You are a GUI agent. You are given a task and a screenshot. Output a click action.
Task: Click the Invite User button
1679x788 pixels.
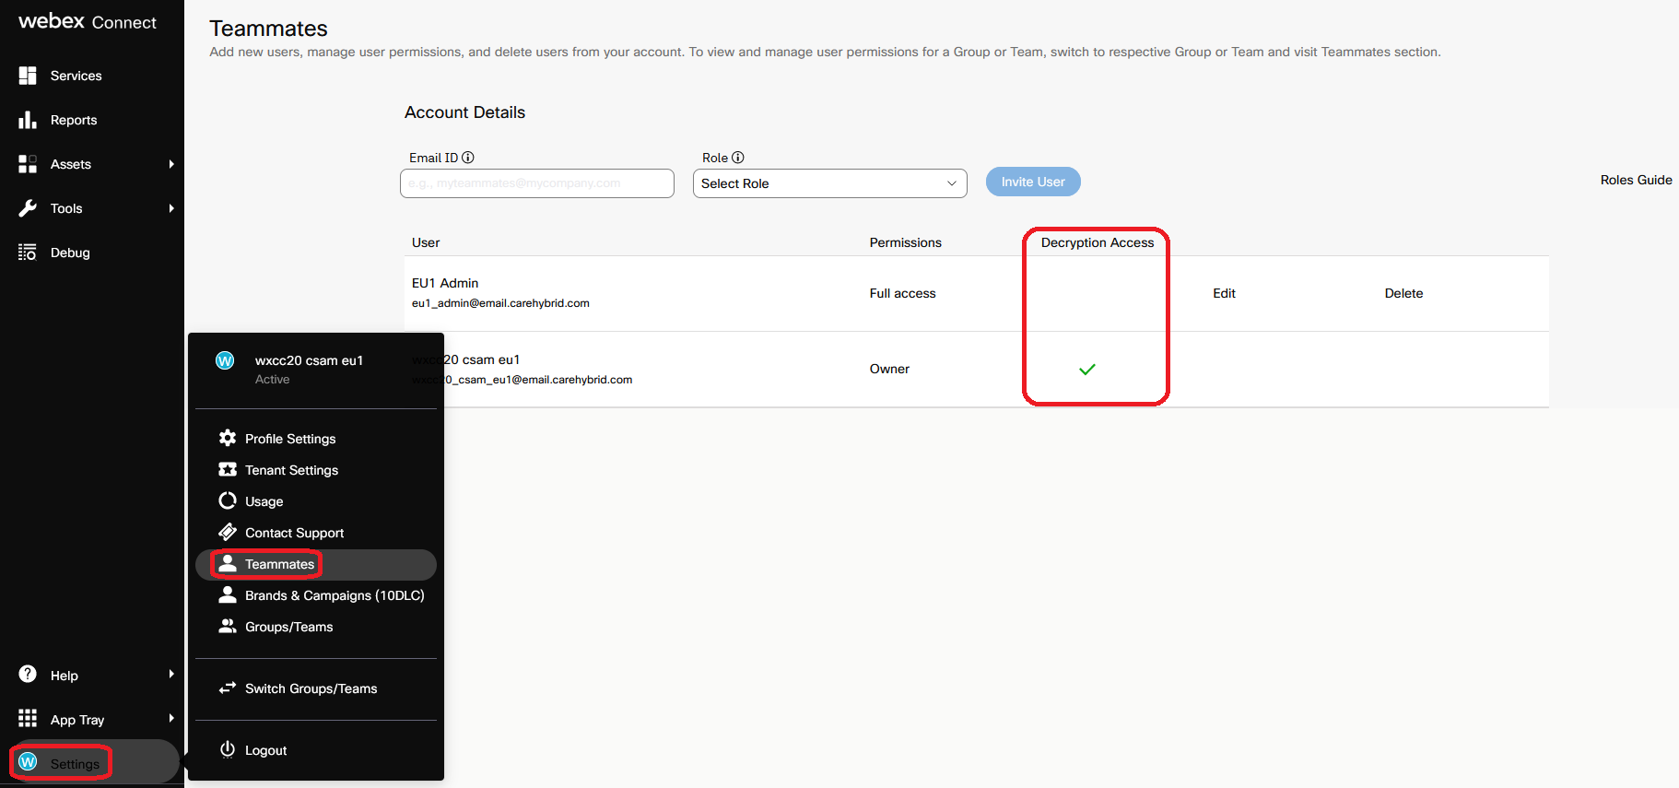[1033, 182]
